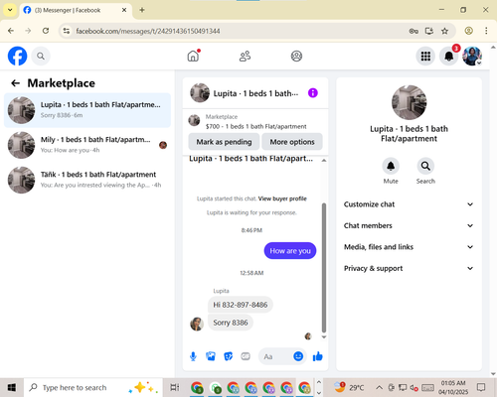Select the Messenger | Facebook browser tab
The image size is (497, 397).
(75, 10)
